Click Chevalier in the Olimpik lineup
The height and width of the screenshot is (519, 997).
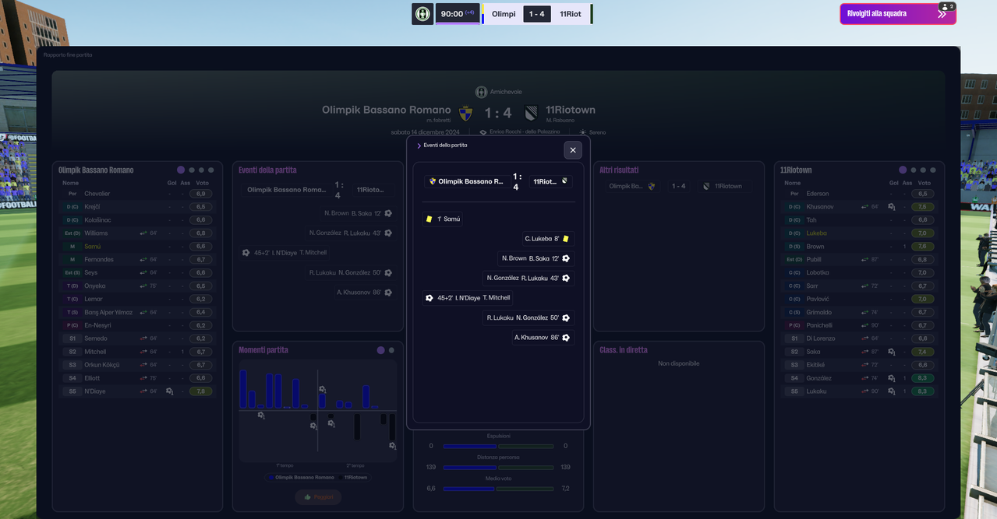(97, 194)
